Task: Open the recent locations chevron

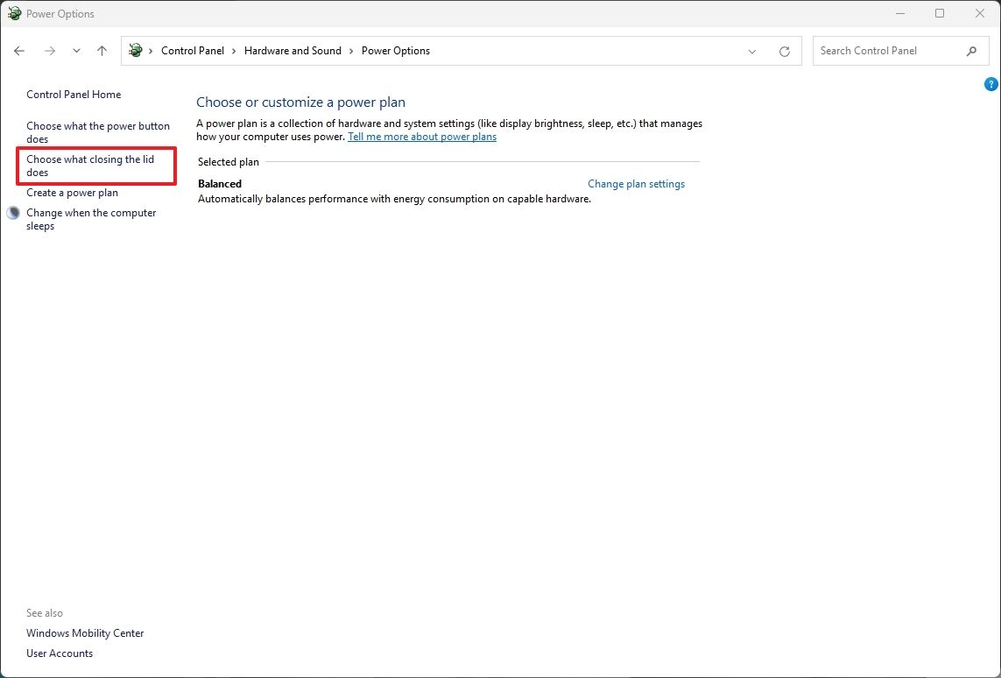Action: (76, 51)
